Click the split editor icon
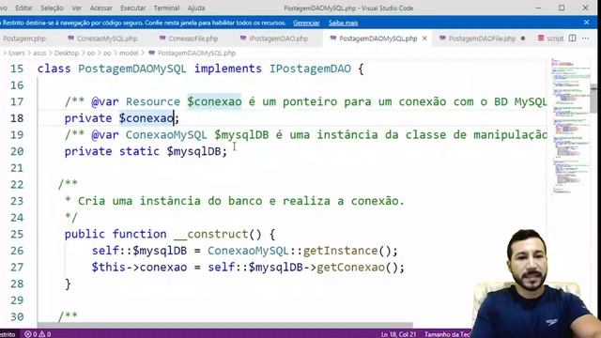 pos(572,38)
